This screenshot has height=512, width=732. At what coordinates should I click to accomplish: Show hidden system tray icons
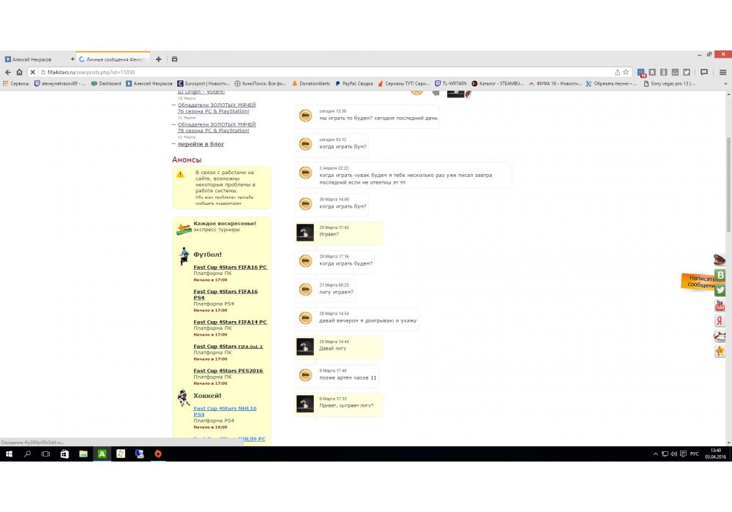[655, 454]
